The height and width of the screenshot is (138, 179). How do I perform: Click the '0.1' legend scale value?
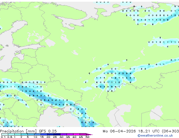pyautogui.click(x=3, y=137)
